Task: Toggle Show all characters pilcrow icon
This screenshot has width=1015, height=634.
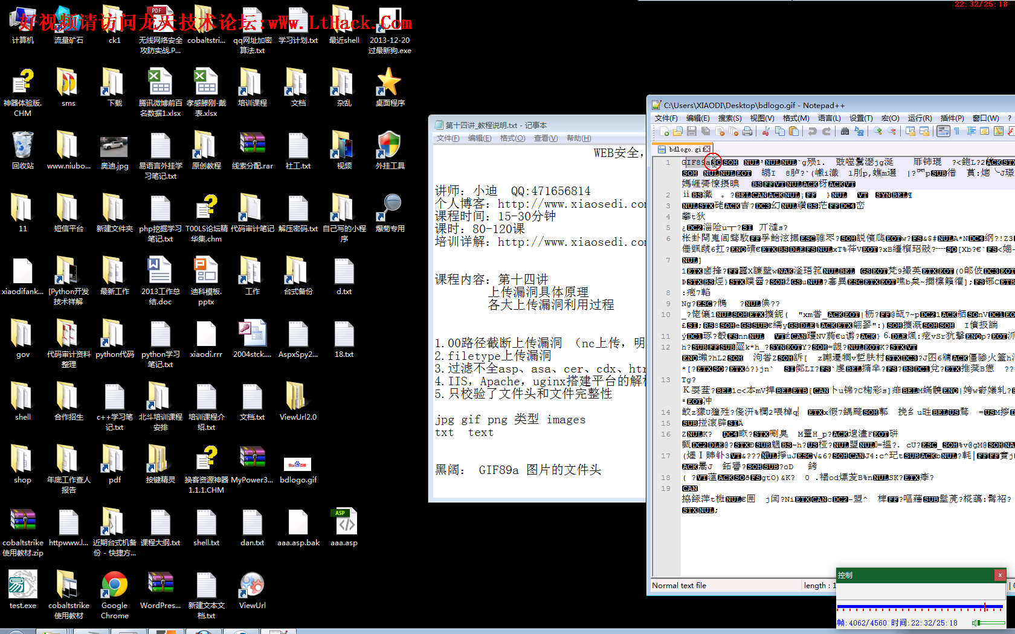Action: pos(957,131)
